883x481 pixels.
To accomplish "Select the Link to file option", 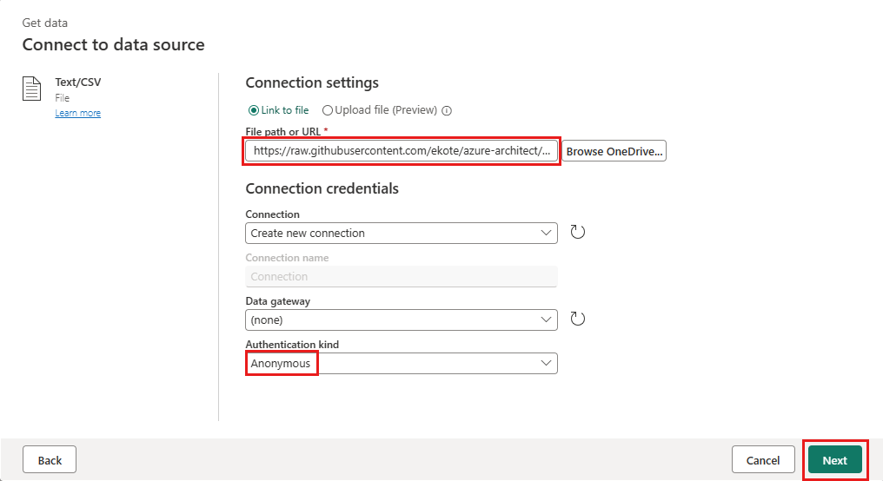I will (x=279, y=110).
